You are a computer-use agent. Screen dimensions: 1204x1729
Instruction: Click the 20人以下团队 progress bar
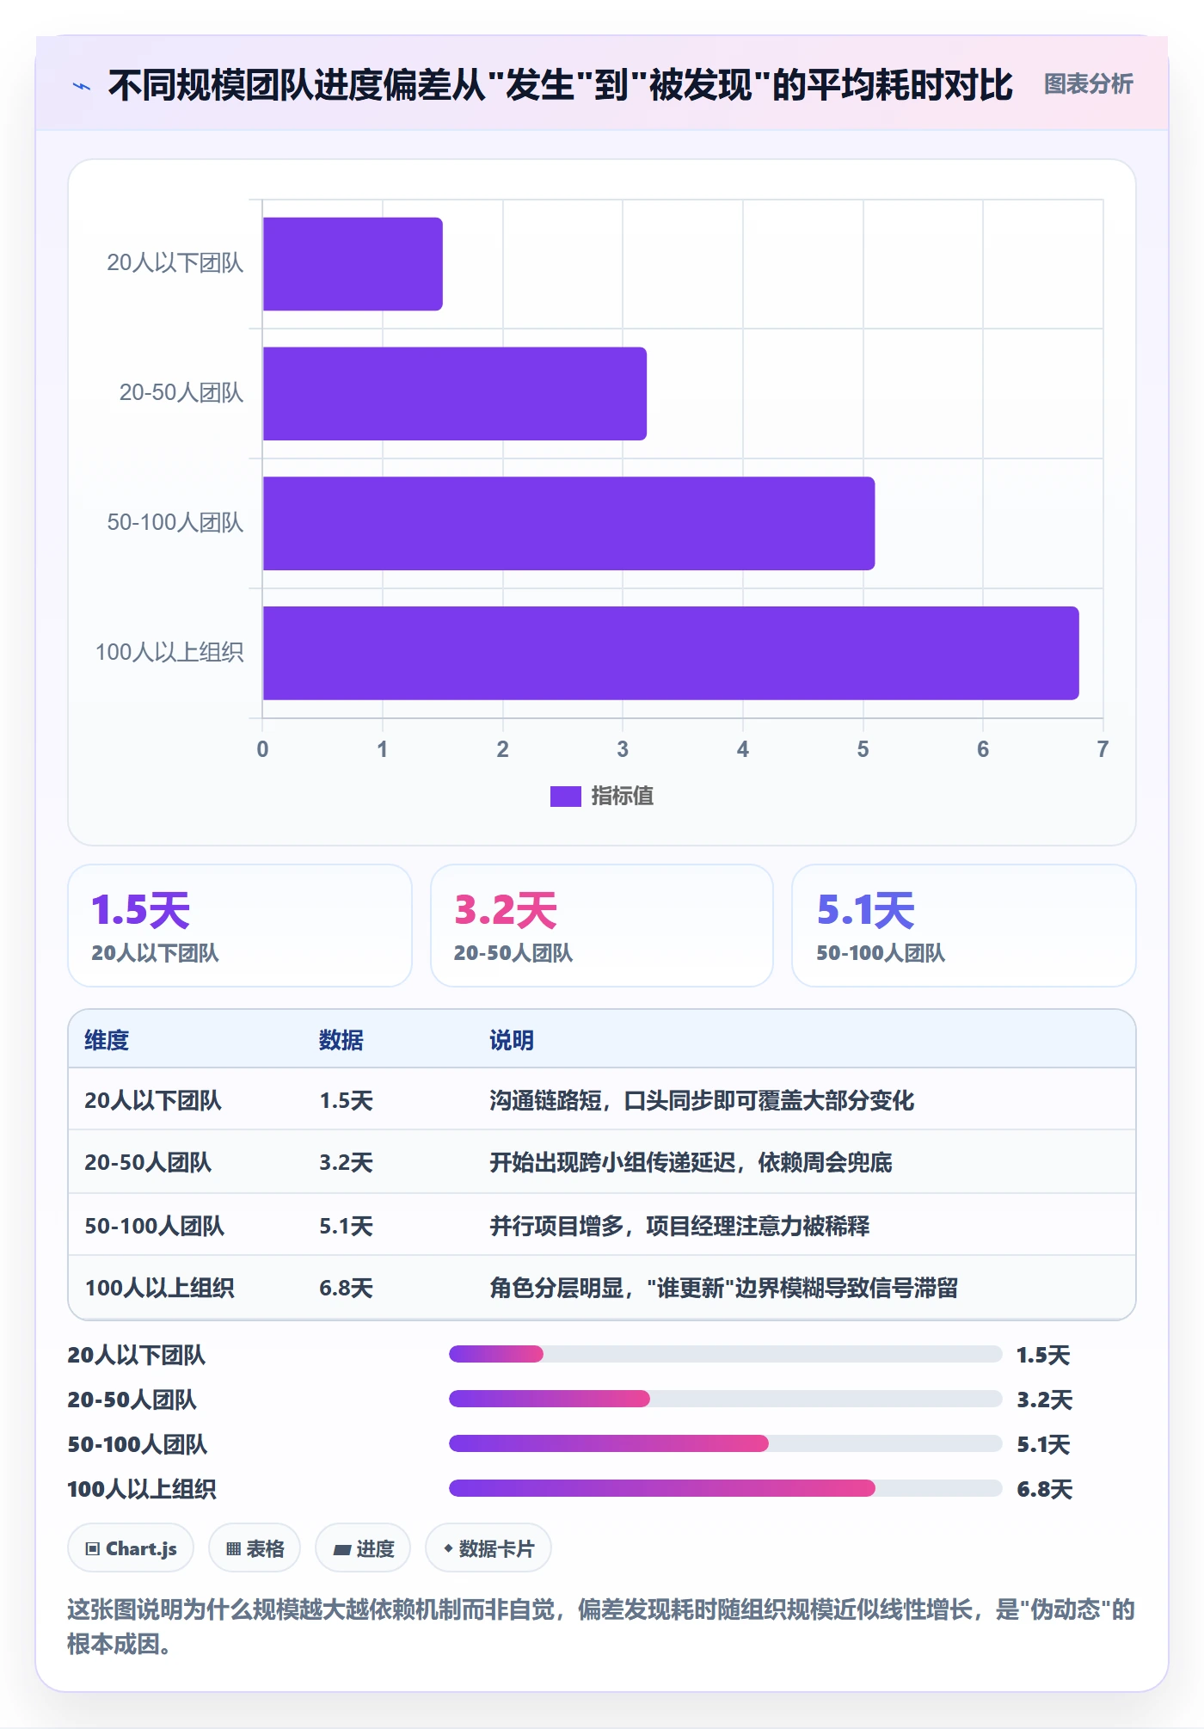click(725, 1355)
